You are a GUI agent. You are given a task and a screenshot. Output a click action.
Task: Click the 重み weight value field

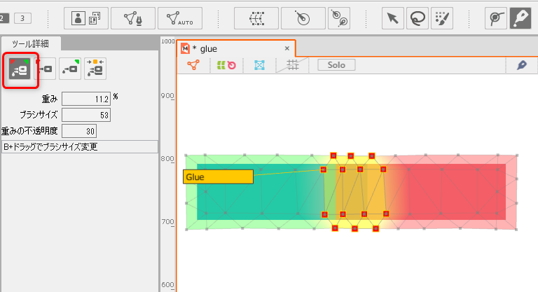[x=85, y=99]
